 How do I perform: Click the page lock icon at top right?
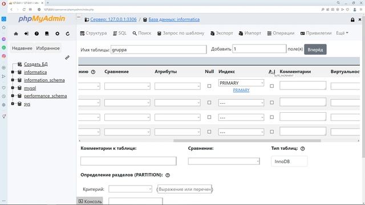pyautogui.click(x=352, y=20)
